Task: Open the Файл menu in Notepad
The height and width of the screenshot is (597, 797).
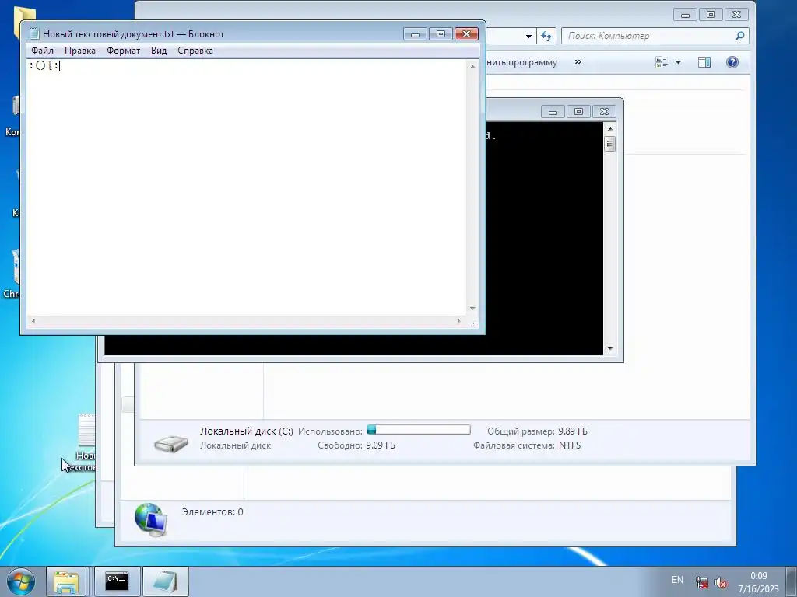Action: (x=42, y=51)
